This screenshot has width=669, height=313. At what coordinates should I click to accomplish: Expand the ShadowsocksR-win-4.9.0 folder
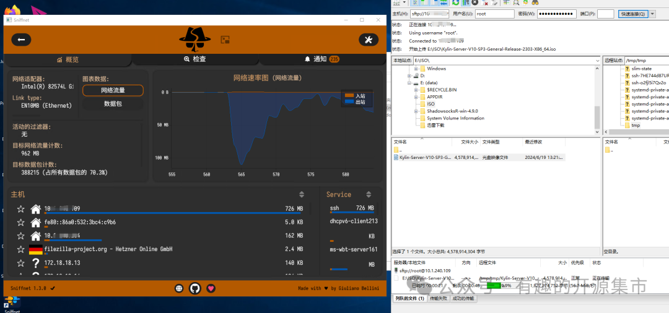pos(416,111)
